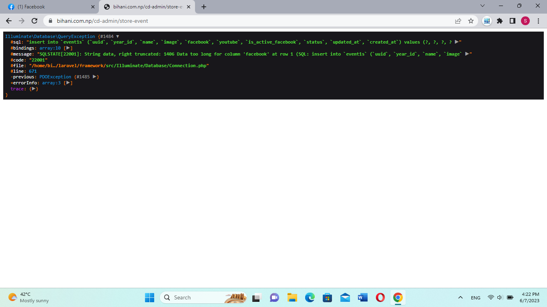Expand the PDOException previous entry
This screenshot has height=307, width=547.
click(95, 77)
